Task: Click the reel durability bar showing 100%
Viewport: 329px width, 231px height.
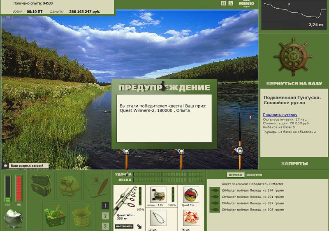Action: point(173,195)
